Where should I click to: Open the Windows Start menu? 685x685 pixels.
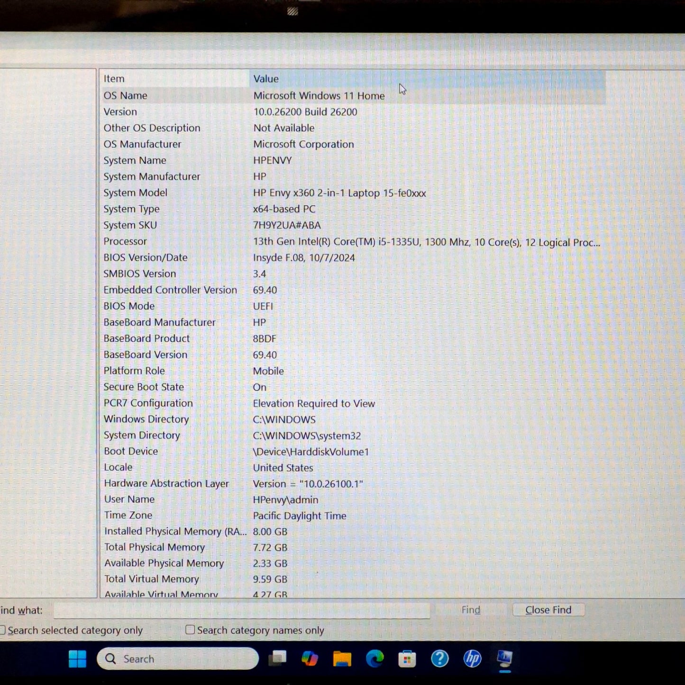(x=77, y=658)
